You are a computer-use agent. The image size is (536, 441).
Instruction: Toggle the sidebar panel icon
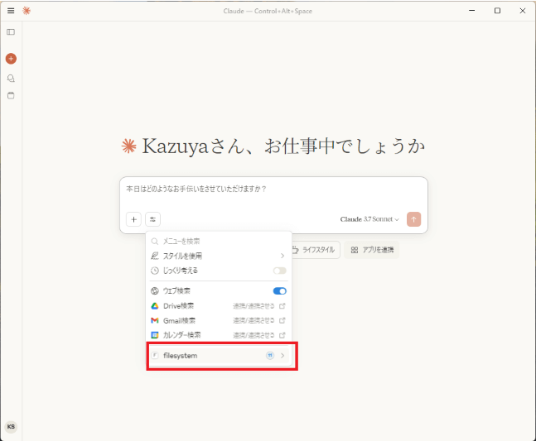(x=11, y=31)
